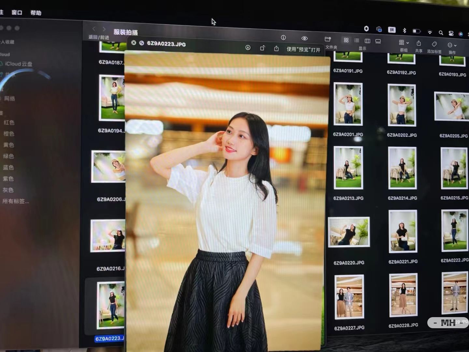Select the 红色 tag in sidebar

[x=9, y=122]
